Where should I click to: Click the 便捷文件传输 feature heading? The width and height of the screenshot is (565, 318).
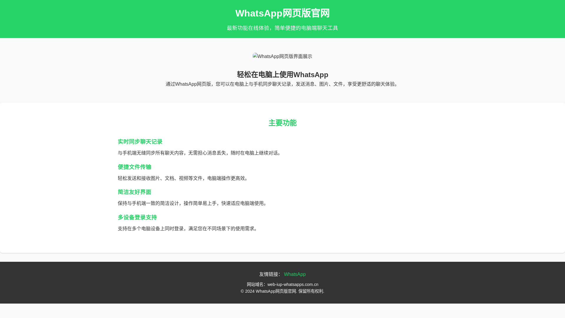click(x=134, y=167)
